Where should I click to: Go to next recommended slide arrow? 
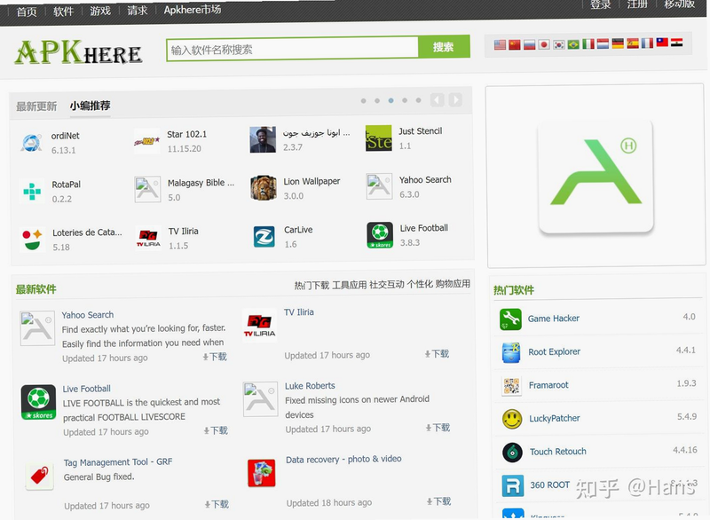(455, 99)
